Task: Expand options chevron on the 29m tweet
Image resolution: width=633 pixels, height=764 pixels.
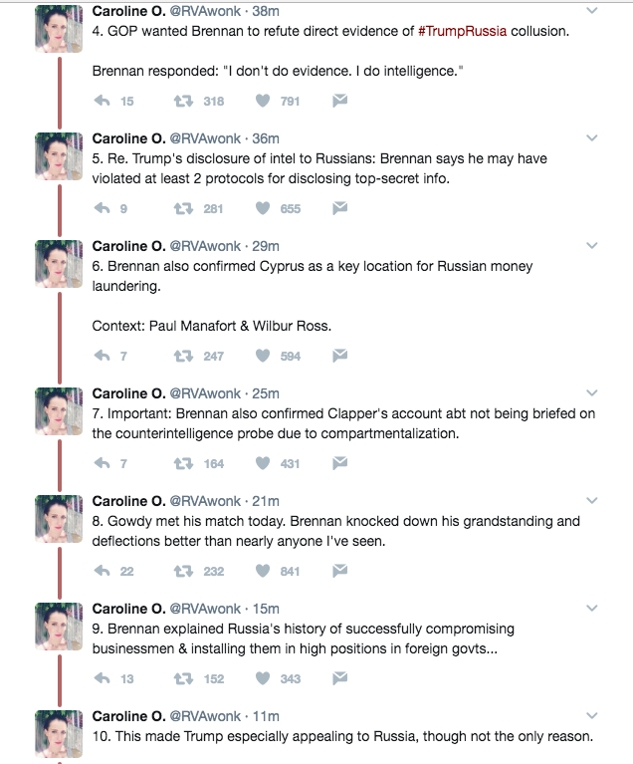Action: click(x=591, y=246)
